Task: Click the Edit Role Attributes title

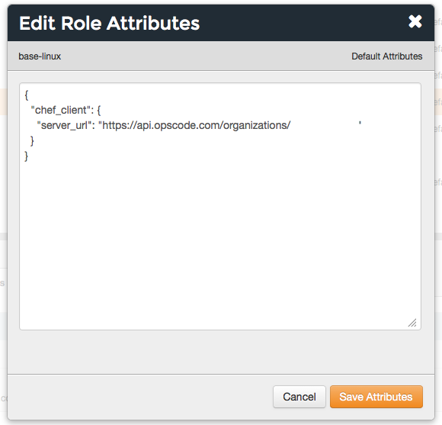Action: 110,23
